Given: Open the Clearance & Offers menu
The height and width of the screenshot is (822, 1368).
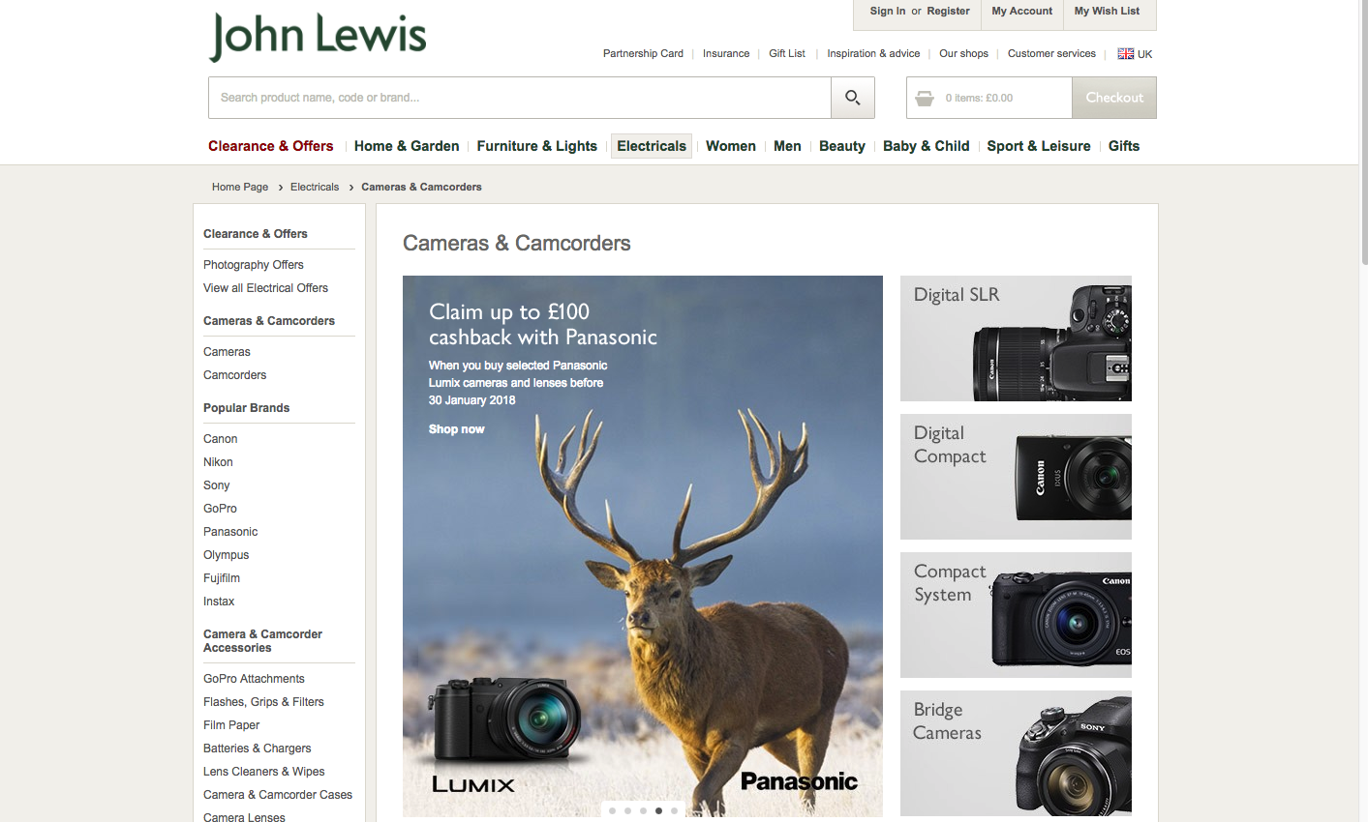Looking at the screenshot, I should [x=271, y=146].
